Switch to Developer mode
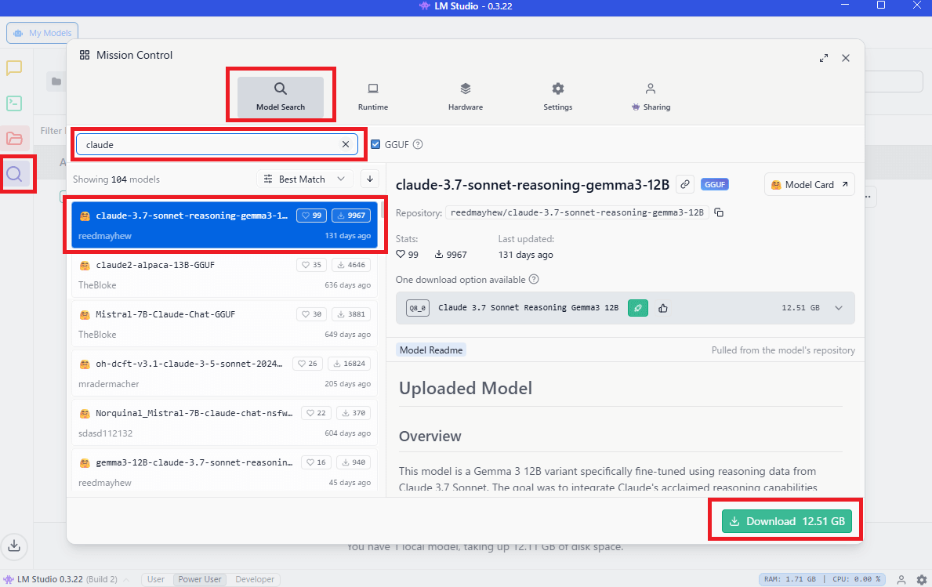The width and height of the screenshot is (932, 587). pos(255,579)
